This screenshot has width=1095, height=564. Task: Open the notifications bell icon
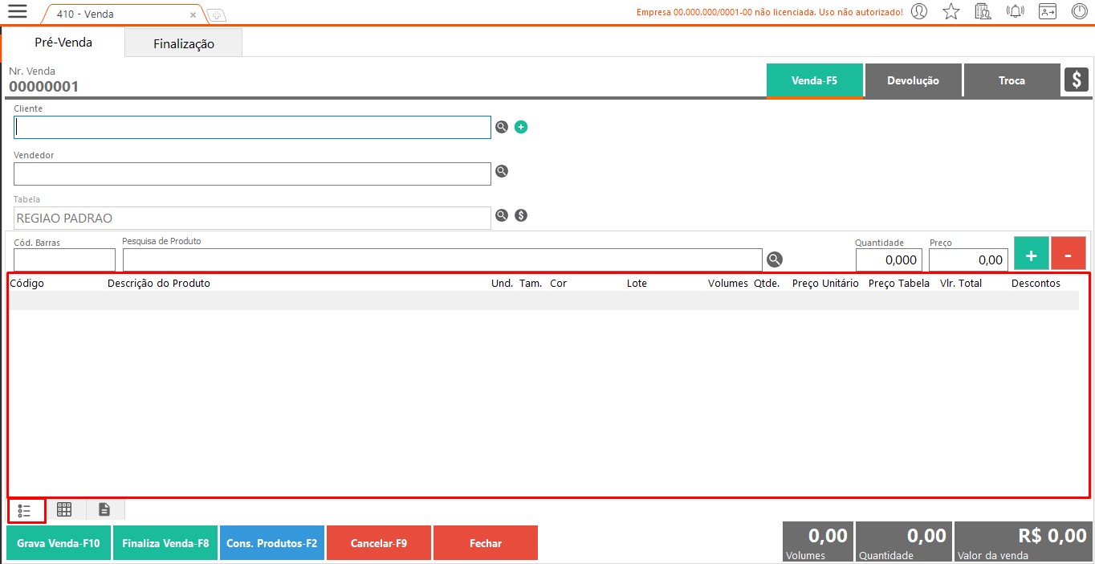(1016, 11)
